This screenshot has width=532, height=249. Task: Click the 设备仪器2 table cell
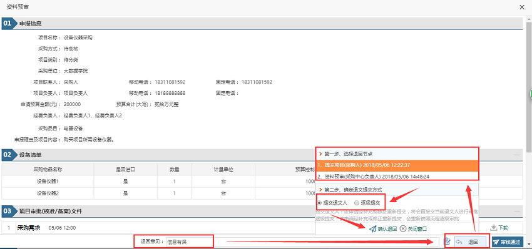[48, 193]
